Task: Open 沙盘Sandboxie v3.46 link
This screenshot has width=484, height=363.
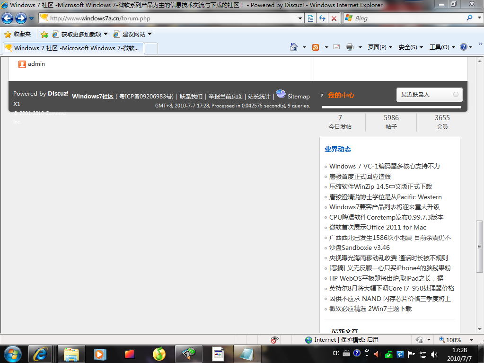Action: [359, 248]
